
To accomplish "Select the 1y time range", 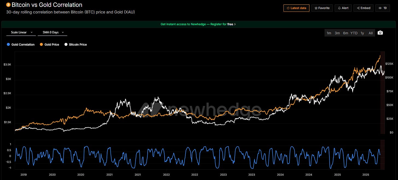I will (362, 33).
